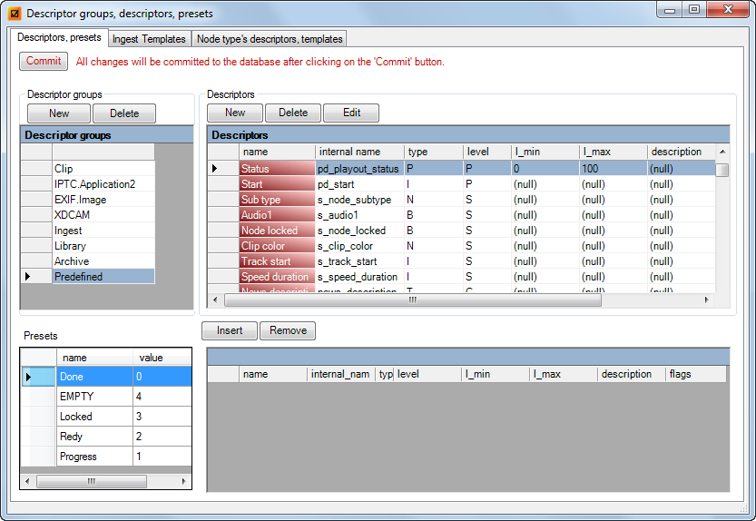Select the Status descriptor name cell
The width and height of the screenshot is (756, 521).
coord(277,168)
